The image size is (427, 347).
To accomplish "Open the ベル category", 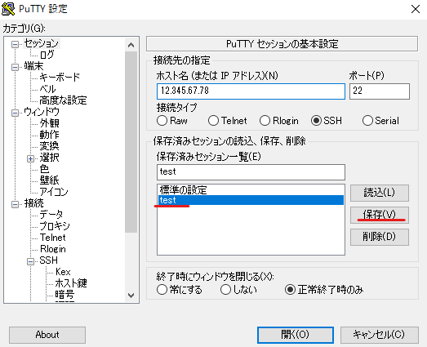I will coord(47,89).
